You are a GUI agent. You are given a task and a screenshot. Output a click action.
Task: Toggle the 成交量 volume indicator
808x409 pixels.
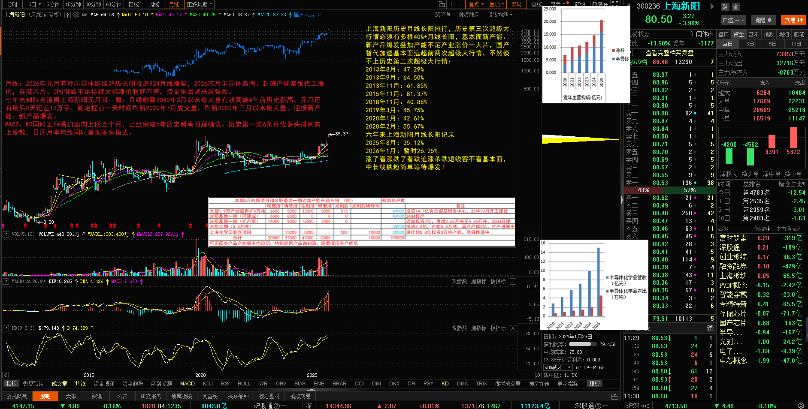coord(59,384)
